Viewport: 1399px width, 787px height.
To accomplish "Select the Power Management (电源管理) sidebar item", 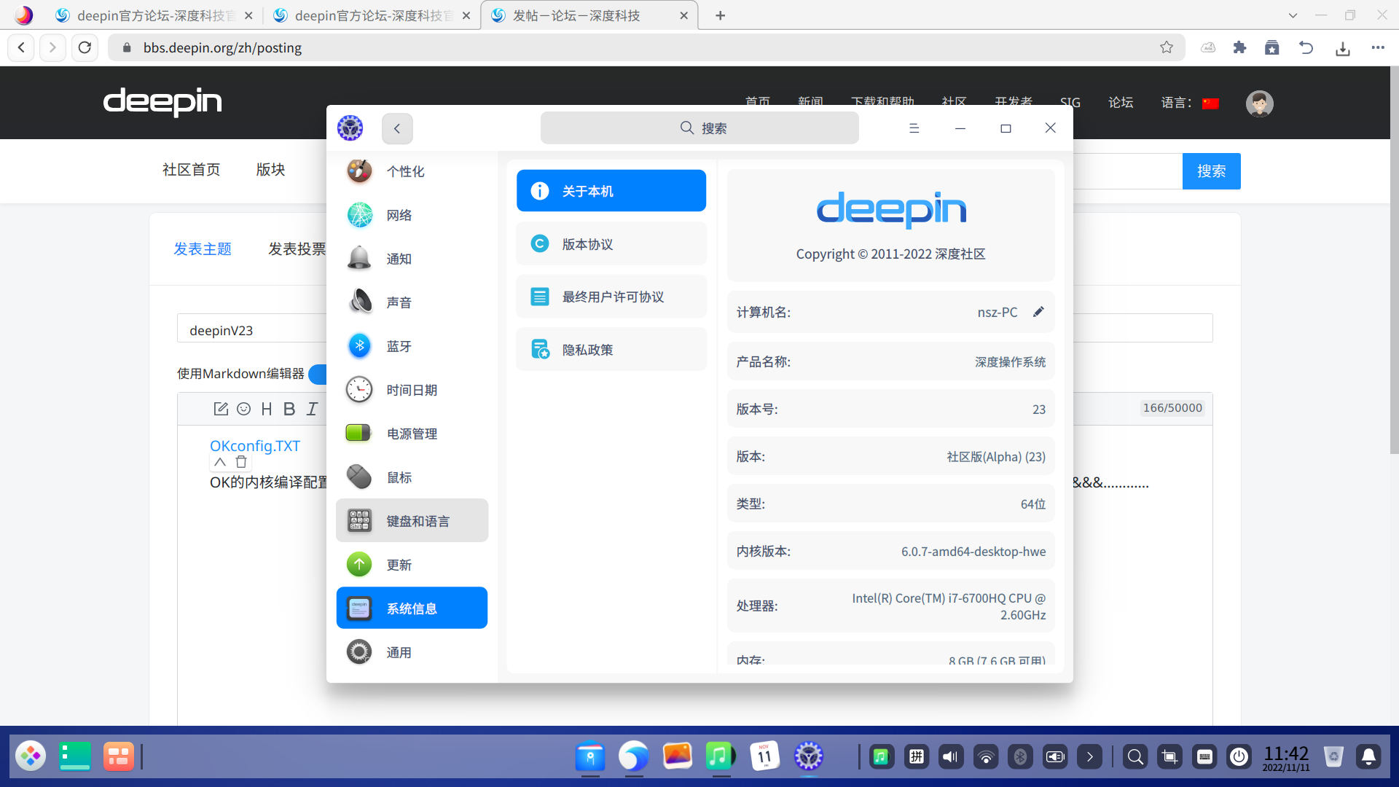I will pos(412,434).
